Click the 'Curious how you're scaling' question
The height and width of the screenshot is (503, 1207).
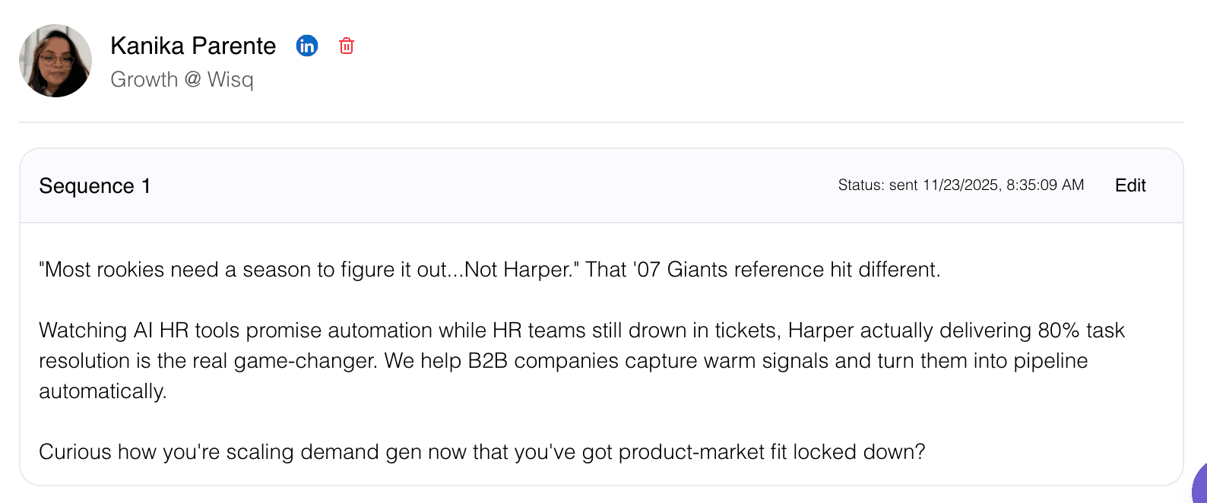(167, 452)
